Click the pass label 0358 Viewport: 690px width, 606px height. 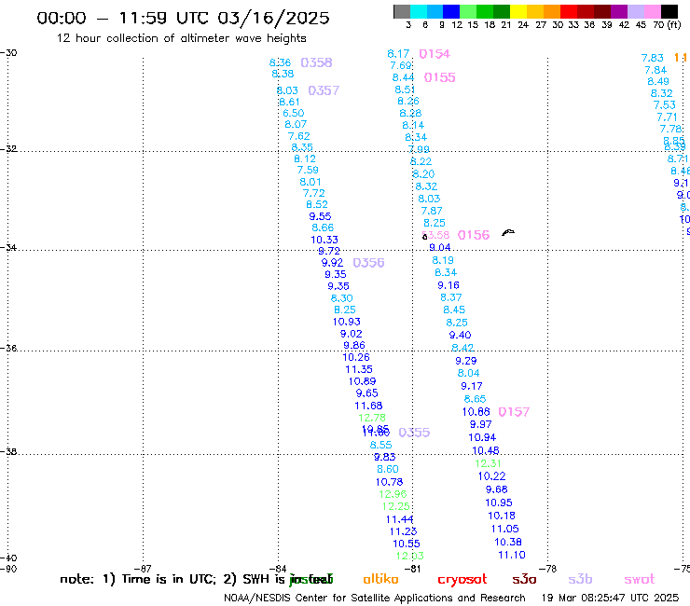(316, 63)
